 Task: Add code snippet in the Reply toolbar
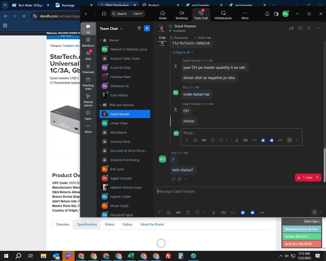[254, 140]
